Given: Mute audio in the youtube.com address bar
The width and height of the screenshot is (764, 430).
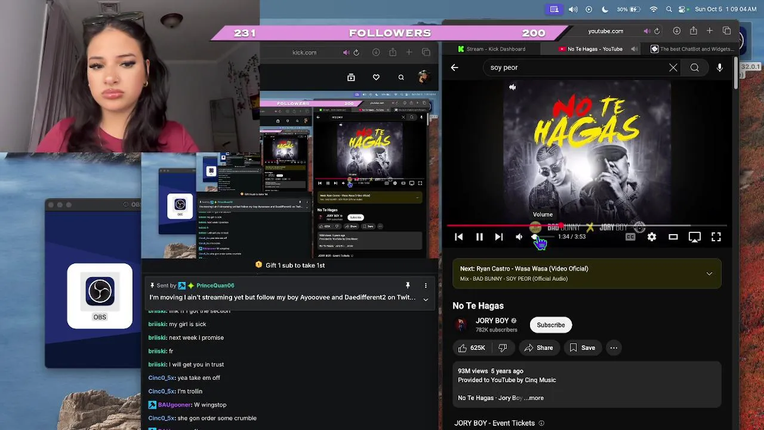Looking at the screenshot, I should point(646,31).
